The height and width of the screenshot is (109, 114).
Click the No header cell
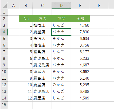[x=26, y=19]
